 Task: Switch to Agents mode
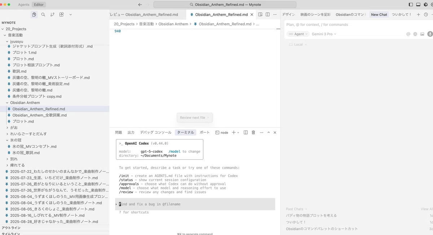pyautogui.click(x=24, y=5)
